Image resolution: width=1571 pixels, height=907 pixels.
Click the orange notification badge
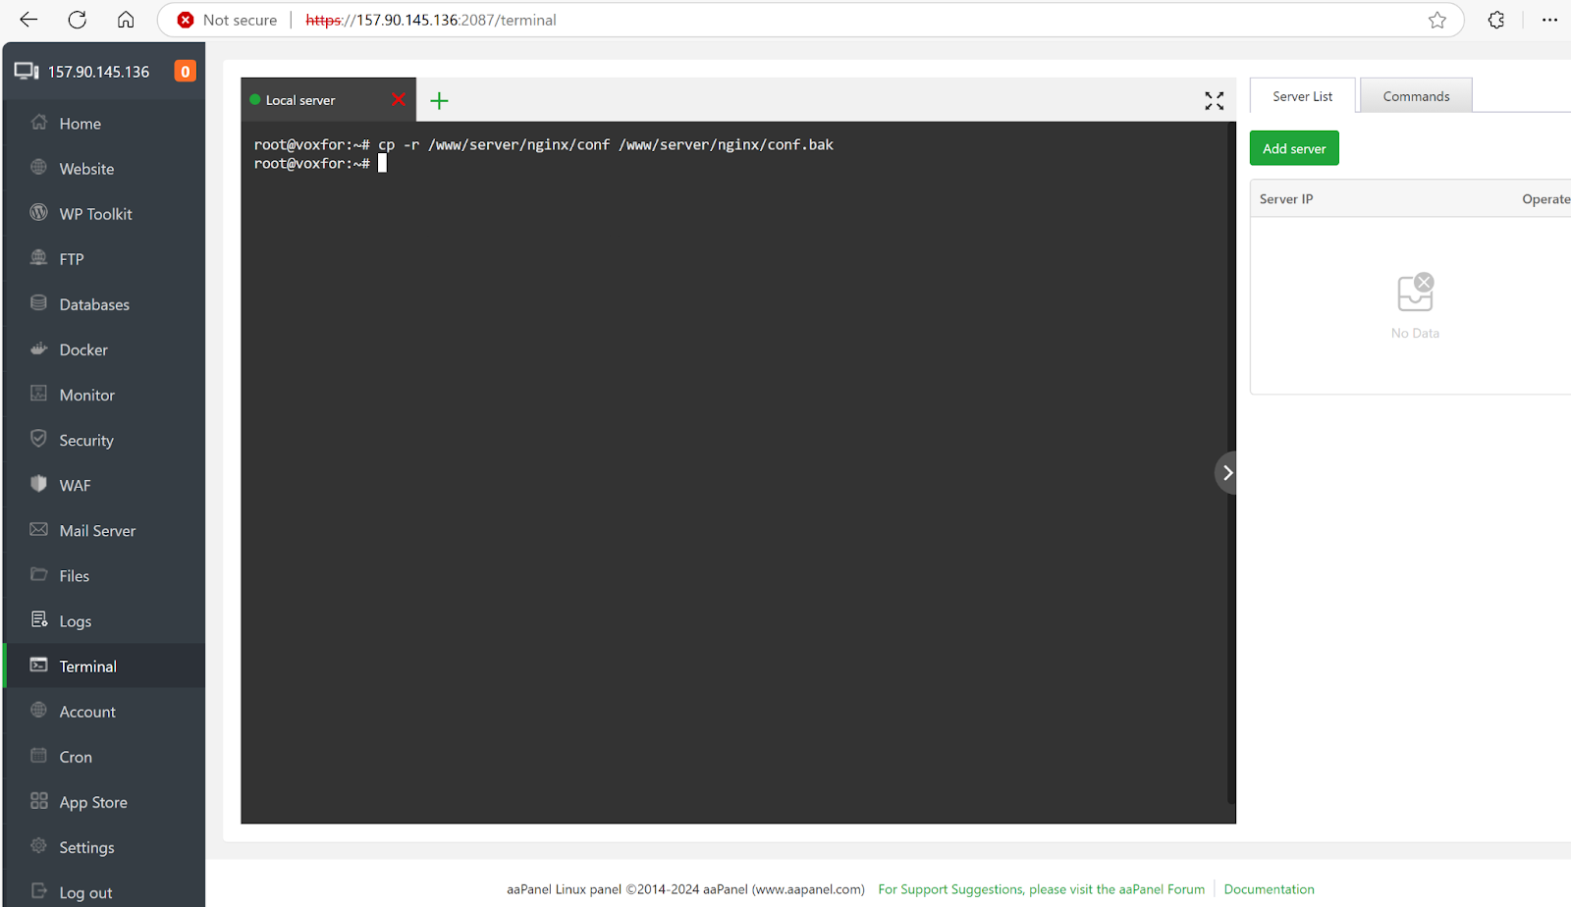click(x=185, y=70)
